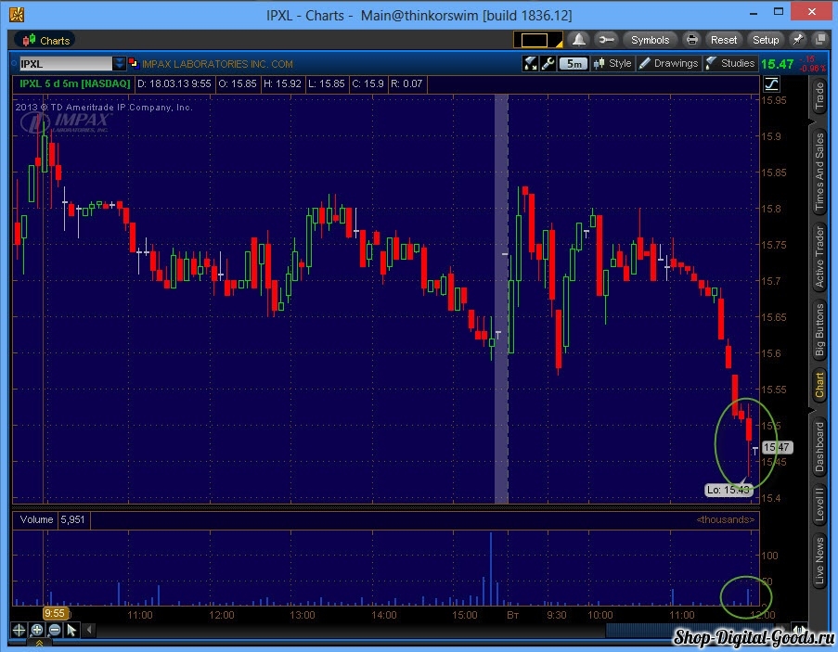Open the Style dropdown menu
The image size is (838, 652).
click(x=613, y=64)
